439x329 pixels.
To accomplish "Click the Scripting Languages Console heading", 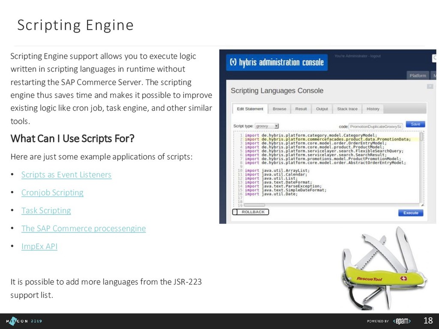I will pyautogui.click(x=277, y=91).
